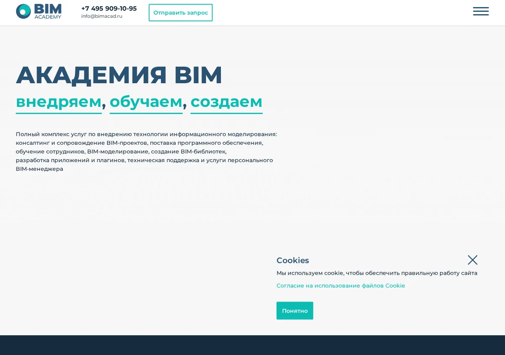Accept cookies with the Понятно button
The width and height of the screenshot is (505, 355).
click(x=295, y=310)
